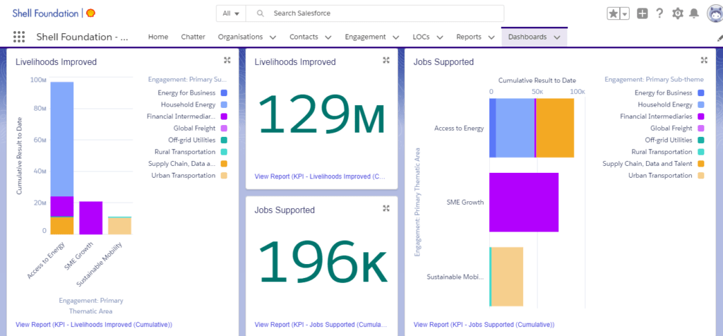
Task: Click 'Global Freight' label in left legend
Action: [x=194, y=128]
